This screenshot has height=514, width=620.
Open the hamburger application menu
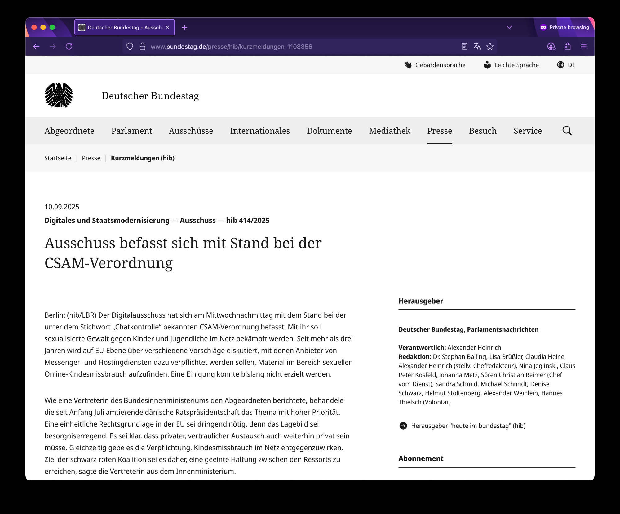[x=583, y=47]
